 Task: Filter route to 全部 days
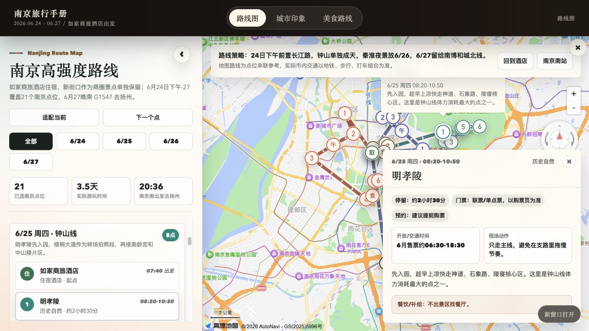(31, 141)
